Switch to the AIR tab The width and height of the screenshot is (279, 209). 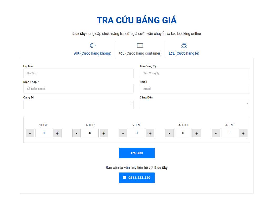tap(93, 53)
